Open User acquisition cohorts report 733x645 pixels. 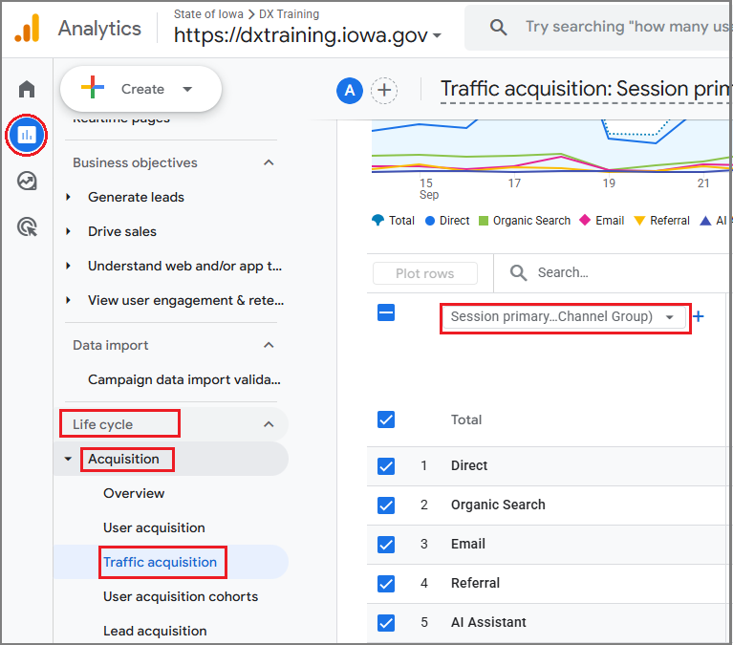(x=181, y=596)
